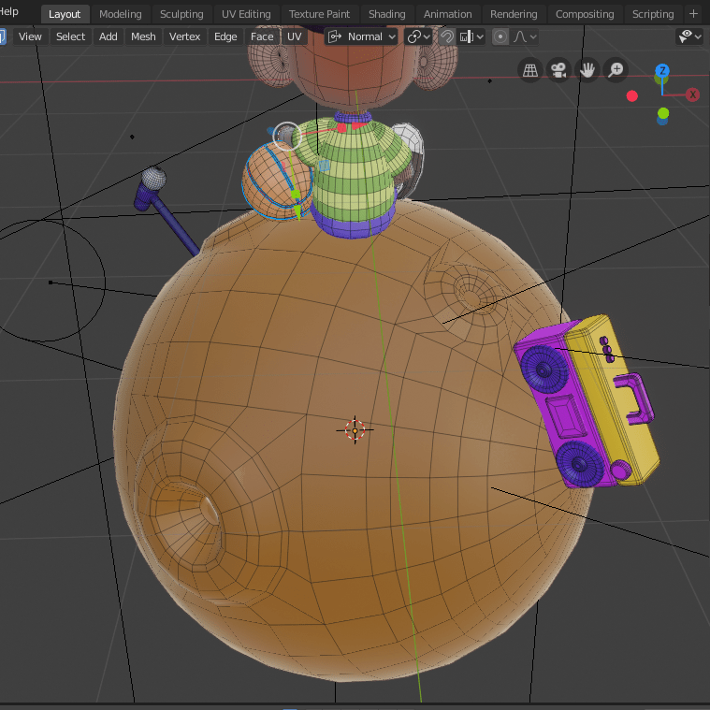
Task: Click the 3D cursor in viewport
Action: click(x=355, y=429)
